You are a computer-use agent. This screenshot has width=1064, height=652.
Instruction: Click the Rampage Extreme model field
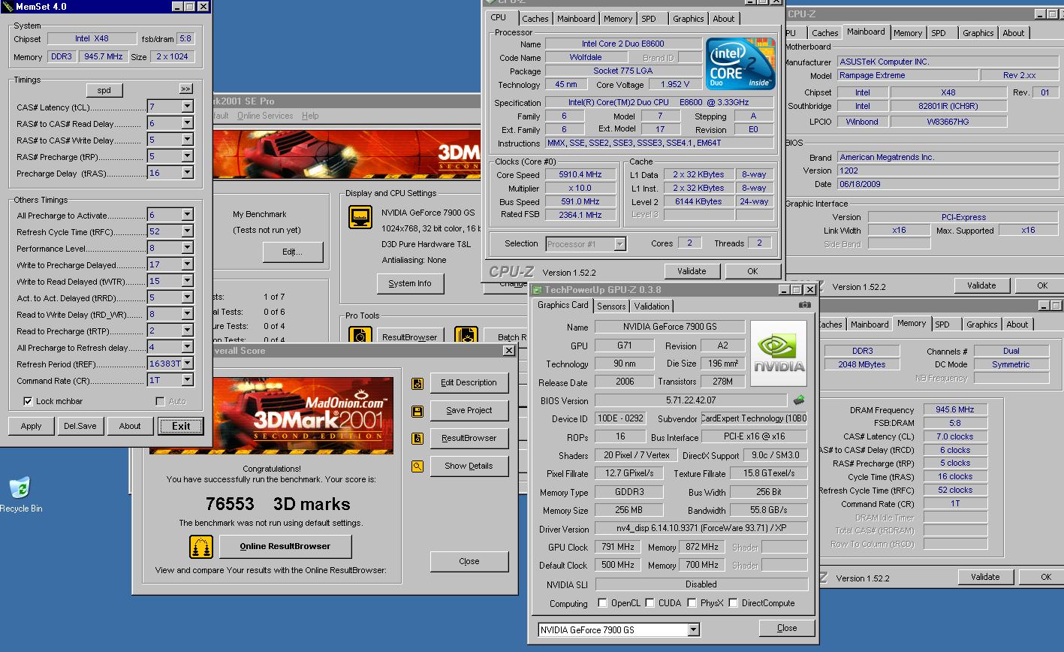click(x=908, y=75)
